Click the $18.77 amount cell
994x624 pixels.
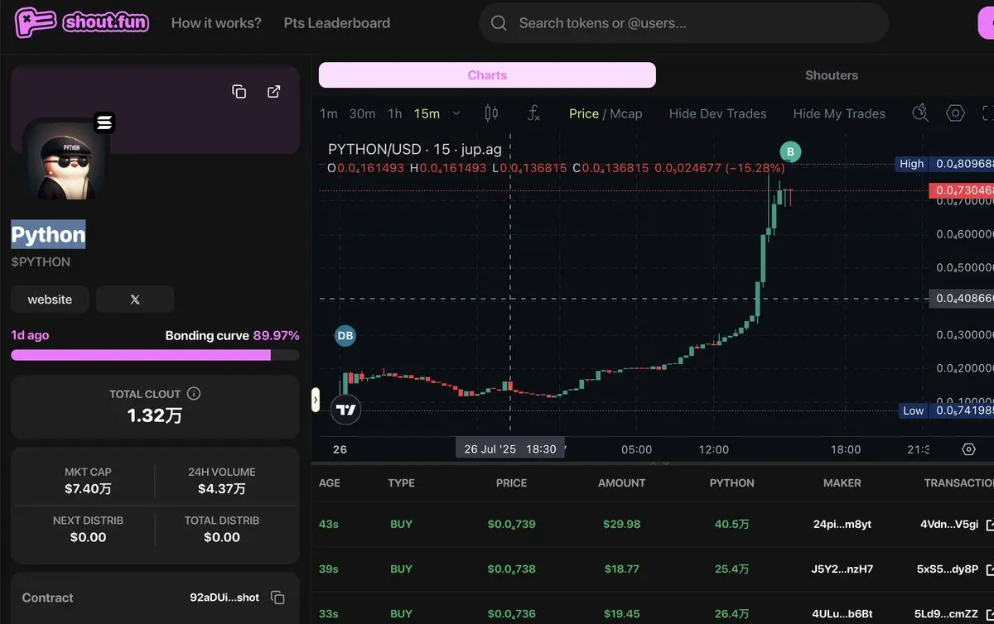pos(622,569)
